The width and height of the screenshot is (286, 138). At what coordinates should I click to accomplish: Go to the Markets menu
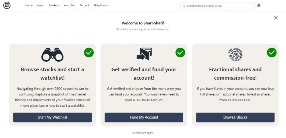pos(54,6)
